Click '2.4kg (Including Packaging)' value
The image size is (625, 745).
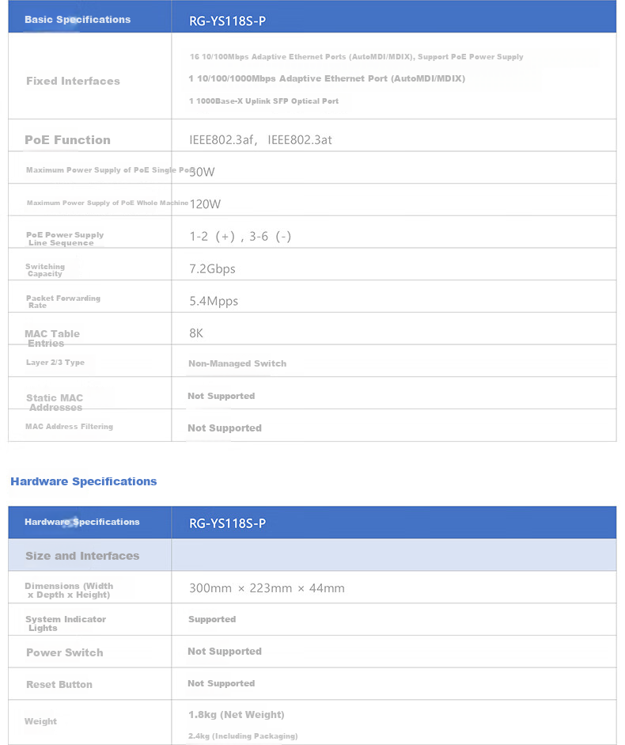(x=243, y=736)
